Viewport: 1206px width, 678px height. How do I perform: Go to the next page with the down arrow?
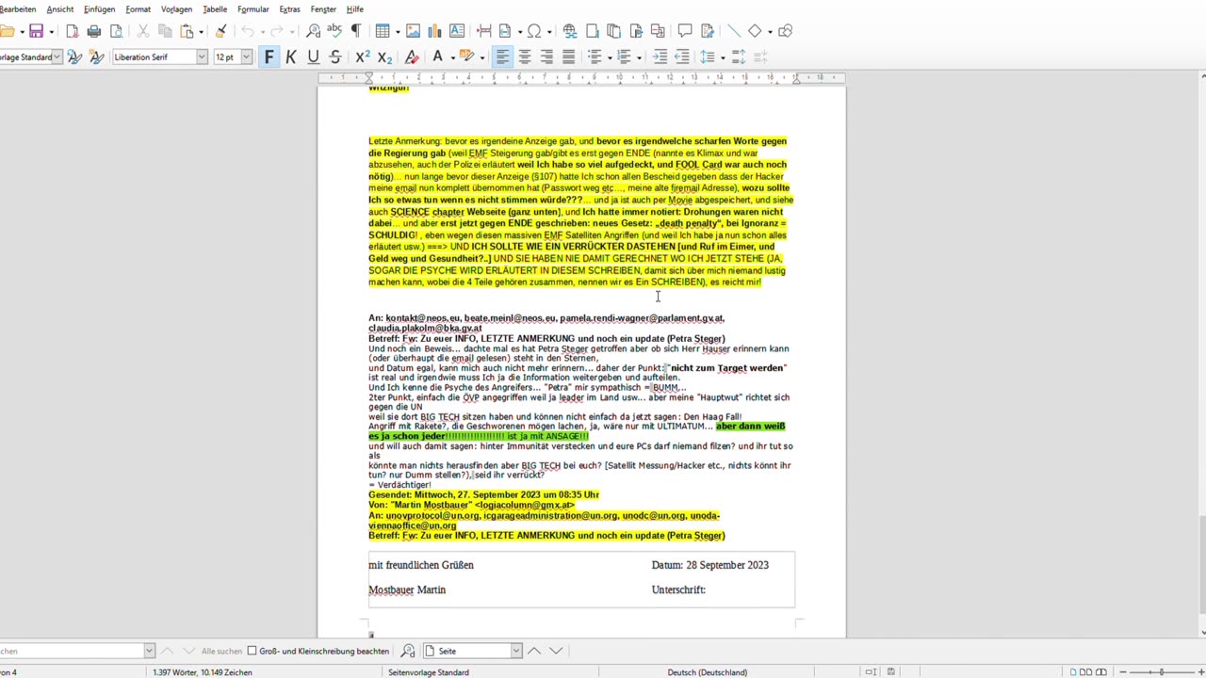click(556, 651)
